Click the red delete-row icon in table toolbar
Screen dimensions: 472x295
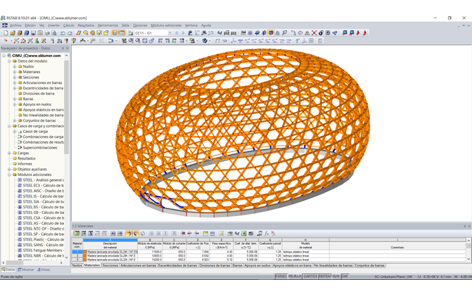[183, 233]
